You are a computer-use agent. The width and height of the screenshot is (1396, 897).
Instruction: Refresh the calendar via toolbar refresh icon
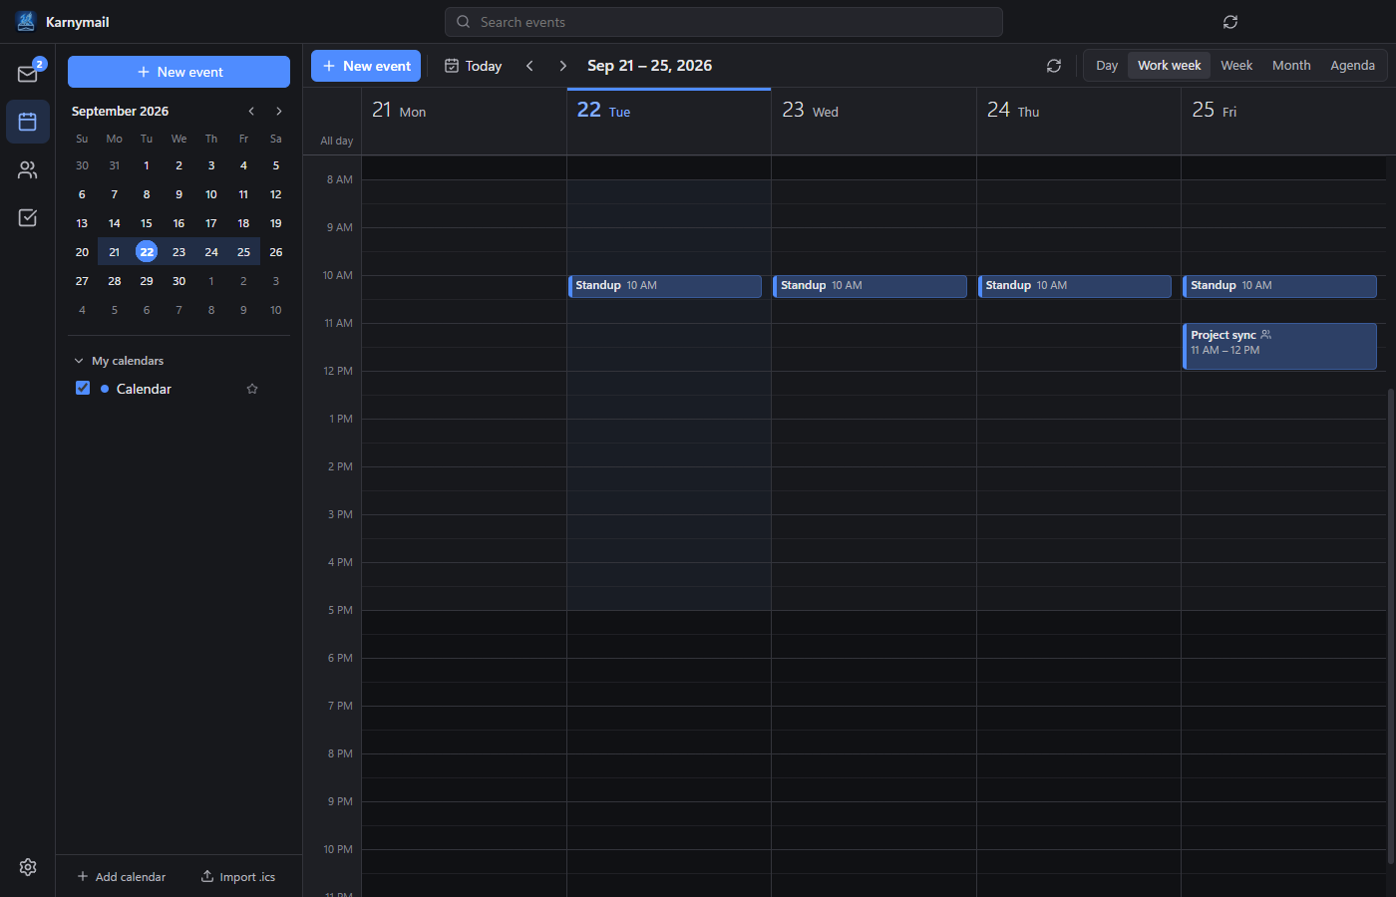click(1054, 66)
